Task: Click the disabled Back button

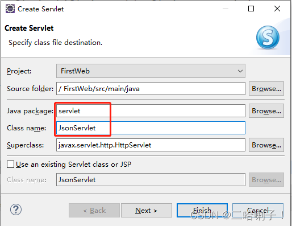Action: tap(94, 211)
